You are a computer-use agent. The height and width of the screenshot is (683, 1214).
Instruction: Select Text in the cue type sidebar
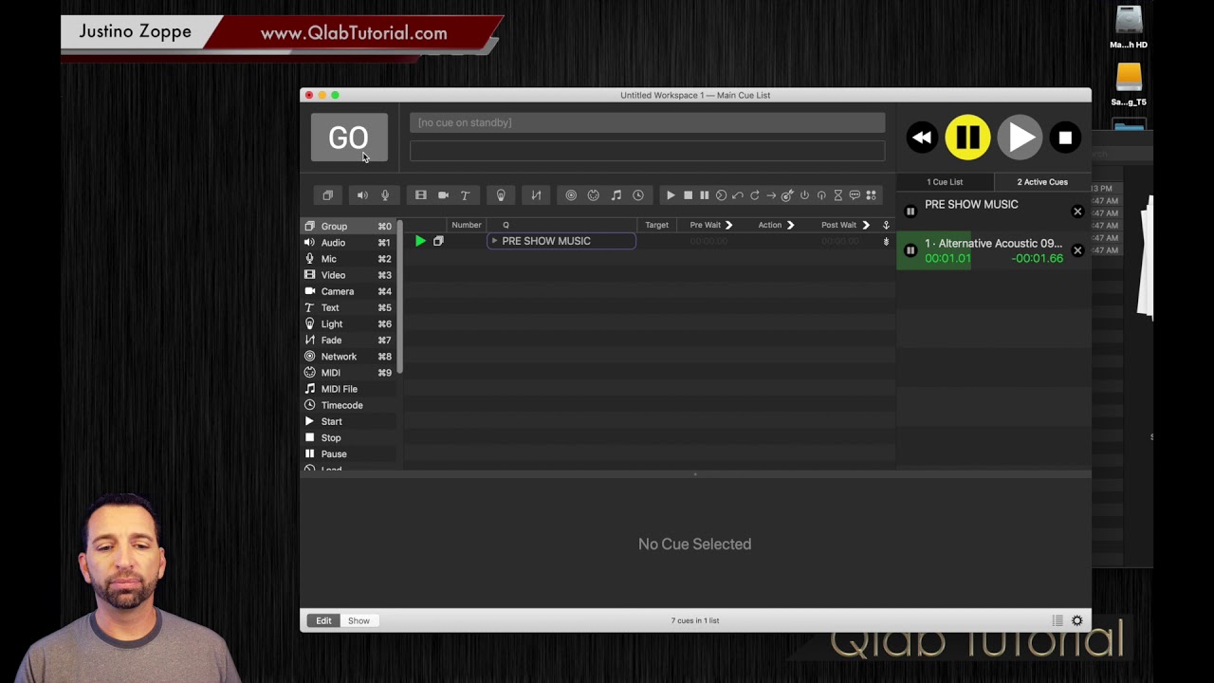pyautogui.click(x=348, y=307)
